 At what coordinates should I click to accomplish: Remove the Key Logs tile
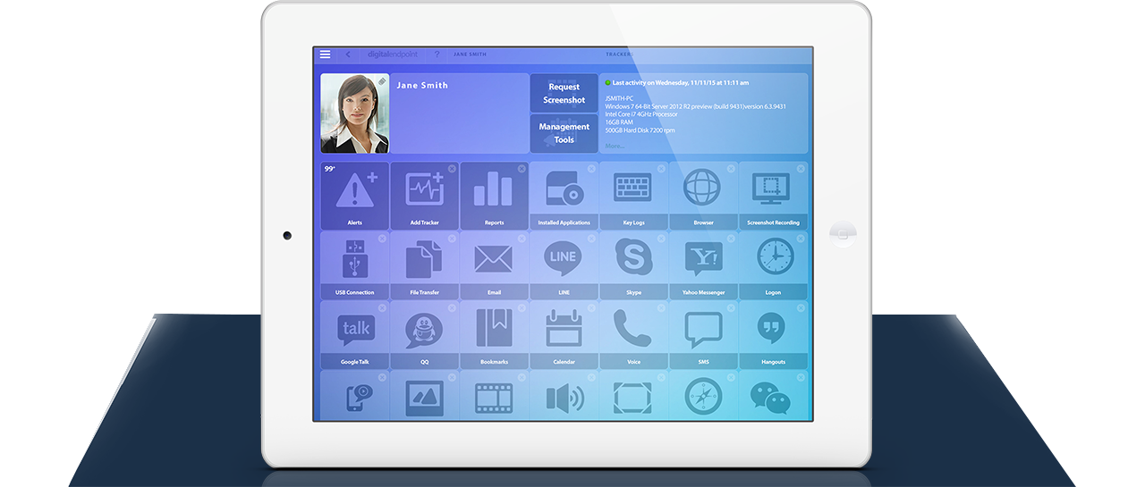[x=661, y=168]
